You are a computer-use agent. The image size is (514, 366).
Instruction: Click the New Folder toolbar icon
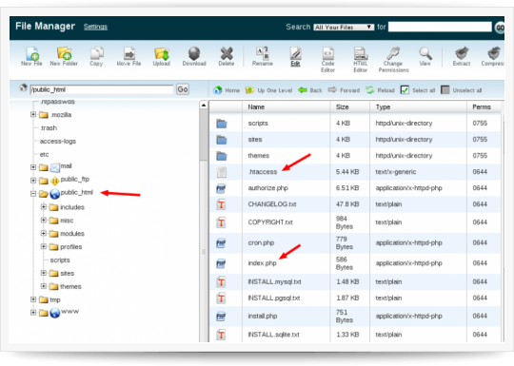(x=64, y=53)
